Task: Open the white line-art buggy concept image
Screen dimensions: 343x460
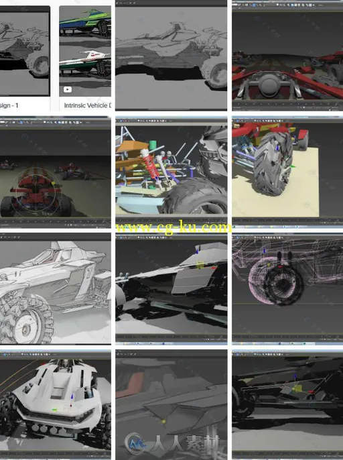Action: pyautogui.click(x=56, y=289)
